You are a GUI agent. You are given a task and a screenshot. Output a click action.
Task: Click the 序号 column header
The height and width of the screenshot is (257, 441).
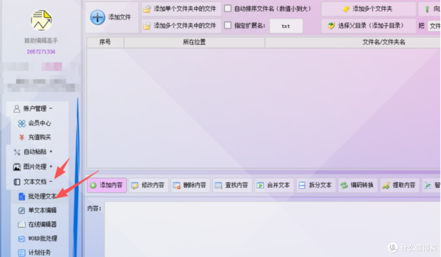(105, 42)
